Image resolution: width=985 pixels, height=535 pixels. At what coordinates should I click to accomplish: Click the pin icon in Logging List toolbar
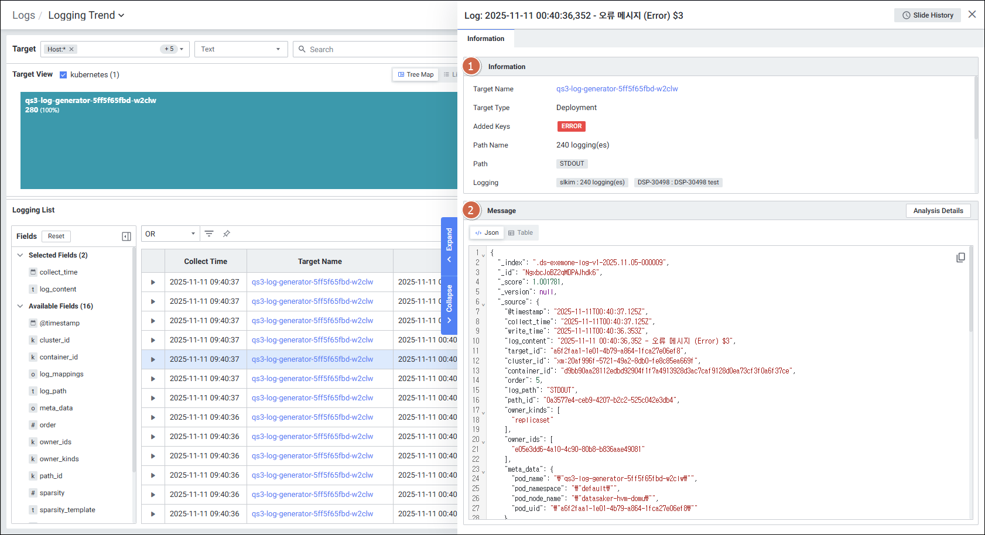(x=227, y=234)
